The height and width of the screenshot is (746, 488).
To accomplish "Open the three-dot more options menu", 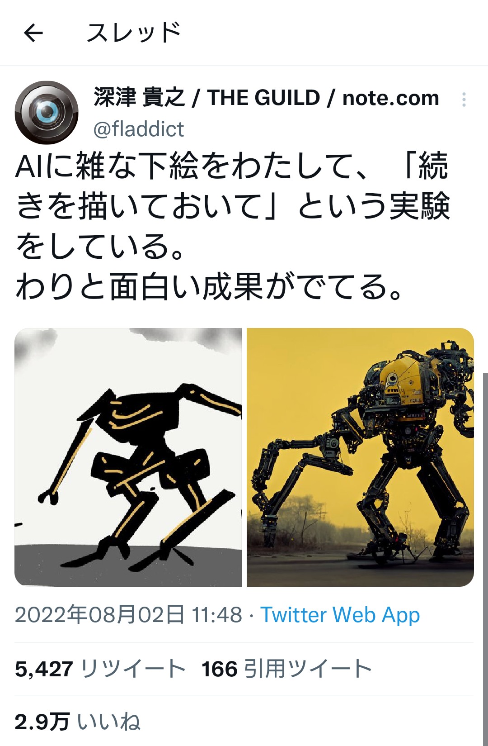I will (464, 100).
